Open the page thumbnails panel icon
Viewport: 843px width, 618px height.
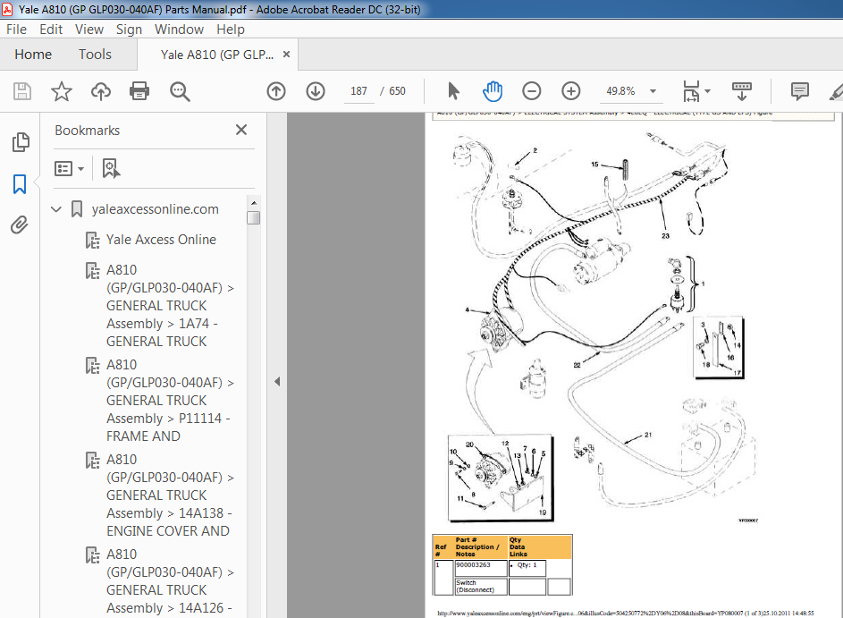click(x=20, y=142)
